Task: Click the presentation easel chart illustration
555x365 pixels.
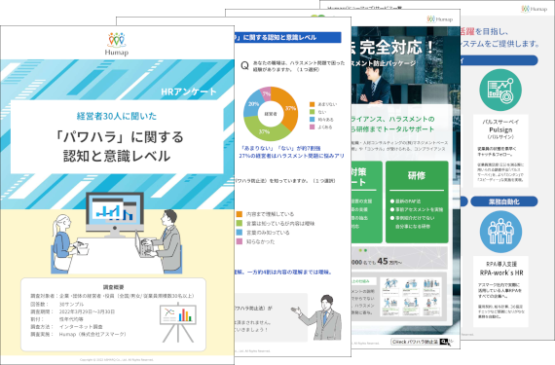Action: tap(178, 322)
